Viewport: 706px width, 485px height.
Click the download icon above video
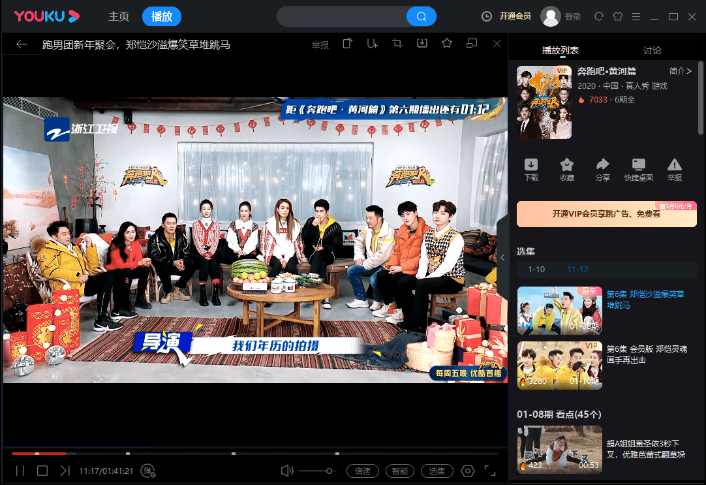coord(422,43)
